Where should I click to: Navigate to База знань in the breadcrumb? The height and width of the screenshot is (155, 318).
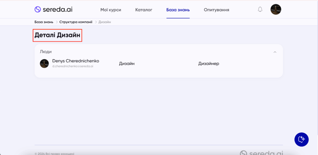44,22
